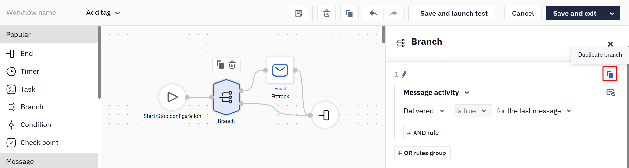Click the Check point icon in the sidebar
629x168 pixels.
[11, 143]
